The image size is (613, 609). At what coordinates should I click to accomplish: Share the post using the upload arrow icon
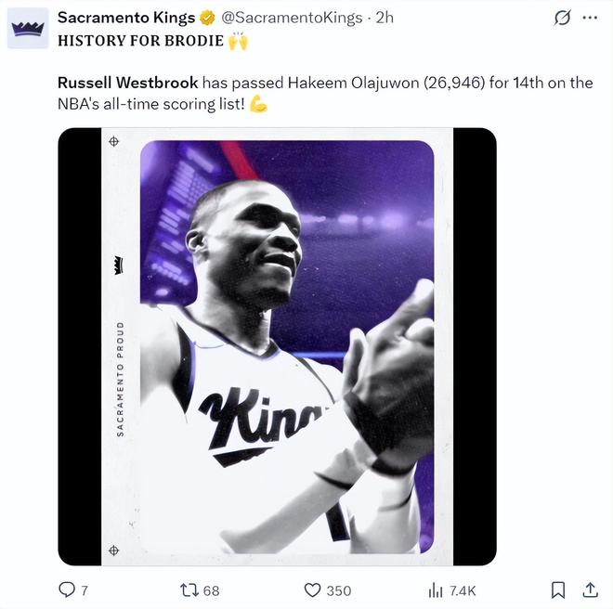pyautogui.click(x=590, y=590)
